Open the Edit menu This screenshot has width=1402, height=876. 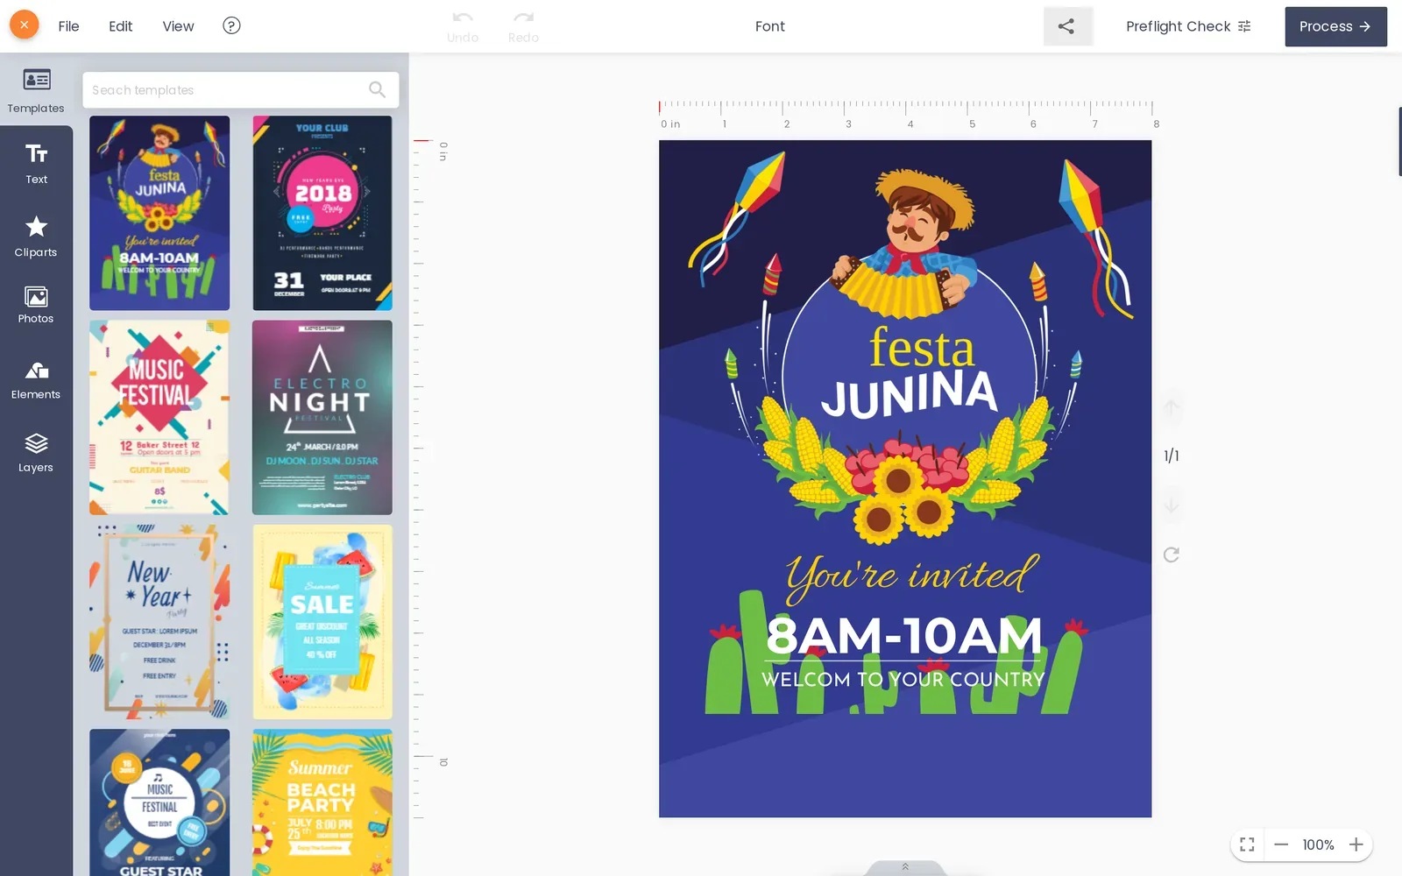[x=120, y=26]
